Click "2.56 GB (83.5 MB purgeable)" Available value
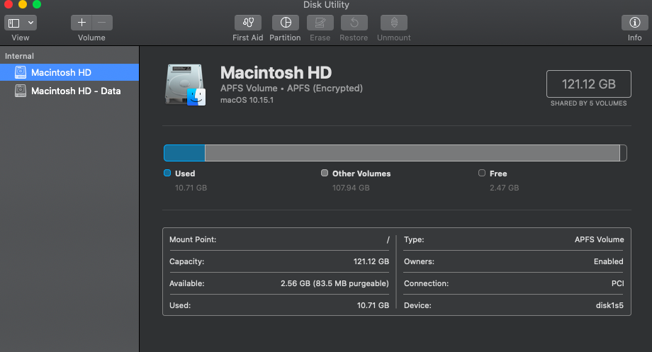 click(x=335, y=283)
